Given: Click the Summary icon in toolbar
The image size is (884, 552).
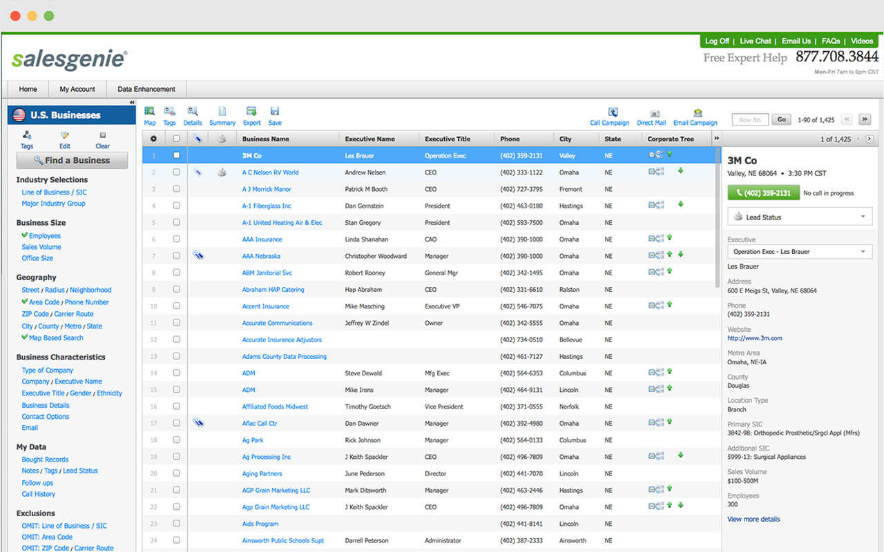Looking at the screenshot, I should click(x=222, y=112).
